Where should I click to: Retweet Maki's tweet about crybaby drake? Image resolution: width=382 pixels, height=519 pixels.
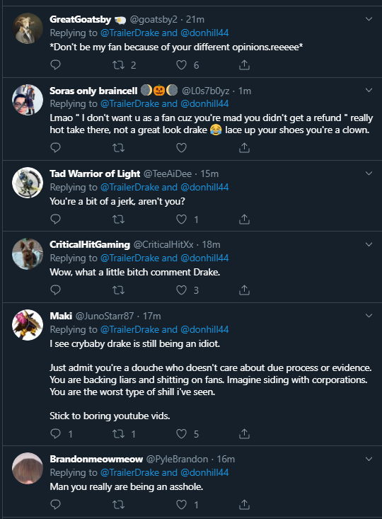coord(118,433)
